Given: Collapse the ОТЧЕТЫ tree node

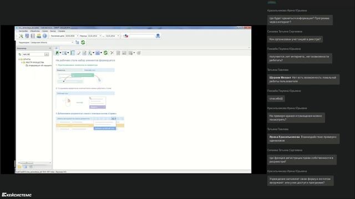Looking at the screenshot, I should 19,59.
